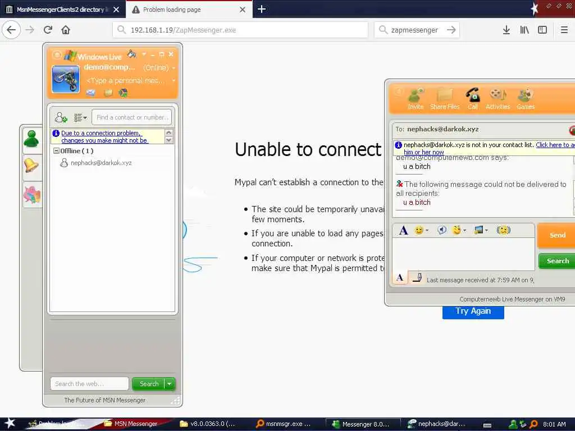Open the e-mail inbox envelope icon

[90, 93]
